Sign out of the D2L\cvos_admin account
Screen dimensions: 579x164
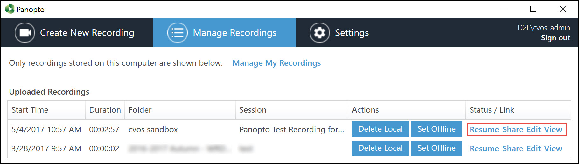555,38
